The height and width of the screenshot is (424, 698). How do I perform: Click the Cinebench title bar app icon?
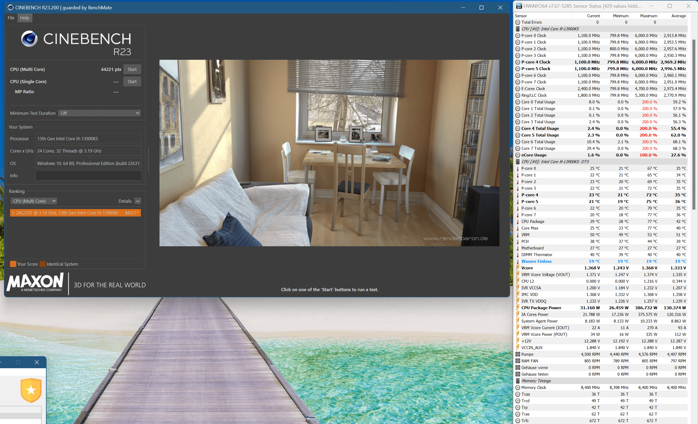coord(10,7)
